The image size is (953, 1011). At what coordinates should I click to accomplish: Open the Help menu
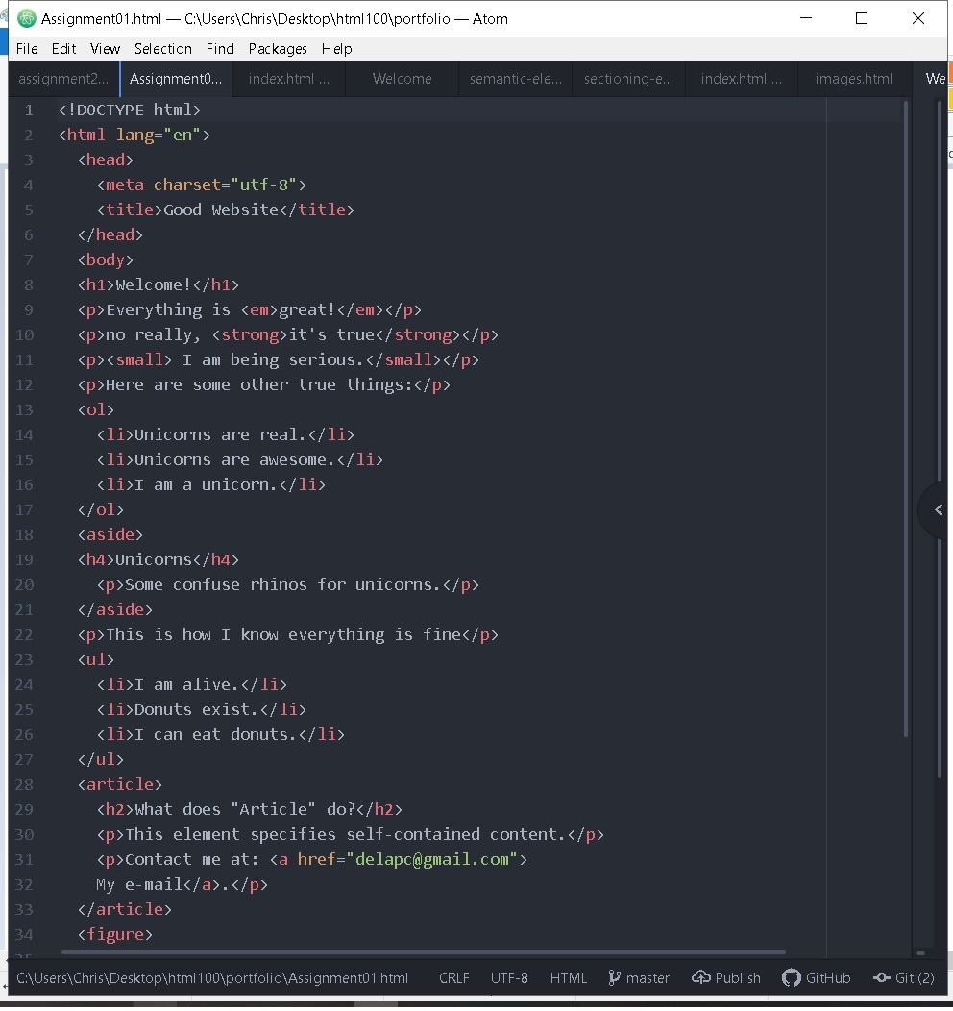(x=337, y=49)
